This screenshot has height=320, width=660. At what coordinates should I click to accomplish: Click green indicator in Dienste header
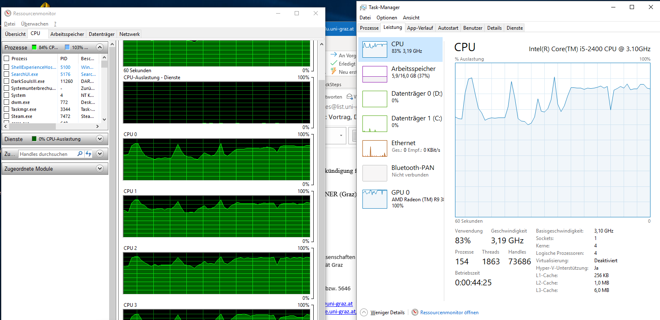click(x=34, y=139)
